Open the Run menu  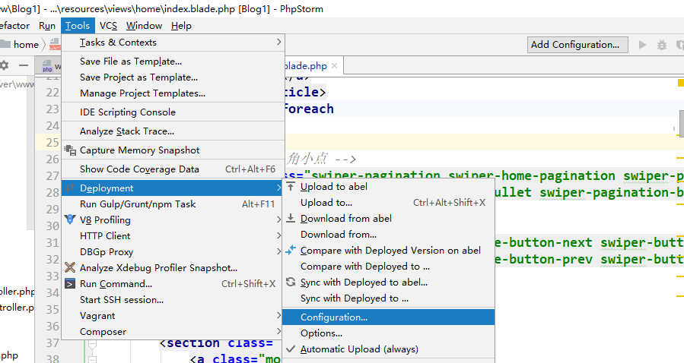47,26
